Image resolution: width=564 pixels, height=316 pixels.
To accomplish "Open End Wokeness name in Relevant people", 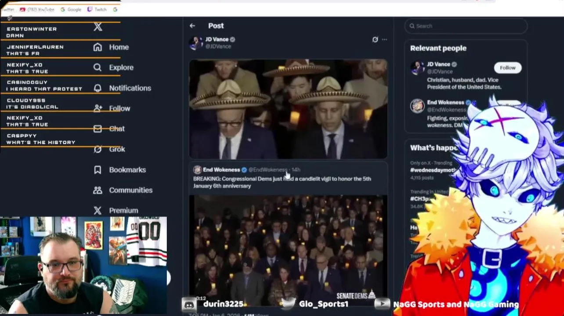I will click(x=445, y=102).
